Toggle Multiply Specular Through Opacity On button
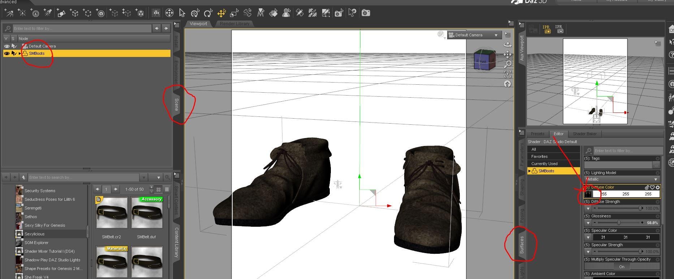The width and height of the screenshot is (674, 279). click(x=622, y=267)
